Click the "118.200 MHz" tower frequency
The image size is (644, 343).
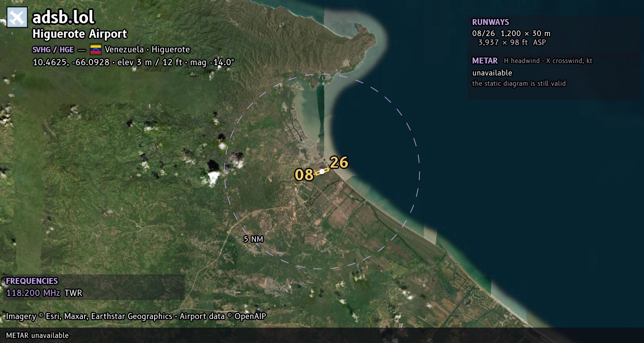[33, 293]
